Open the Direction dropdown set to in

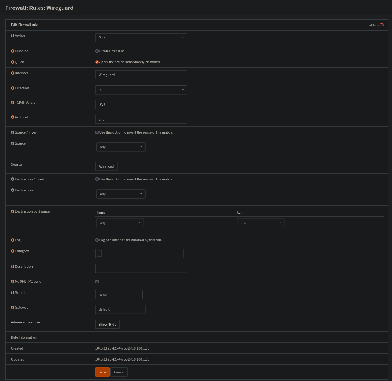coord(141,90)
